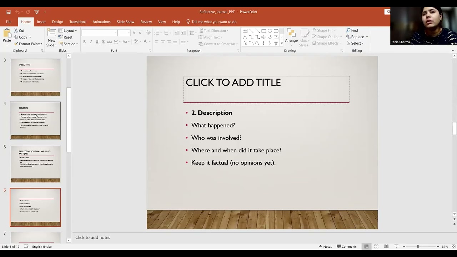Toggle Strikethrough formatting

[x=110, y=42]
